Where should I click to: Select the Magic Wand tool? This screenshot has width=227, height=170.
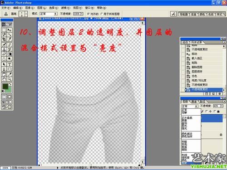(x=10, y=34)
